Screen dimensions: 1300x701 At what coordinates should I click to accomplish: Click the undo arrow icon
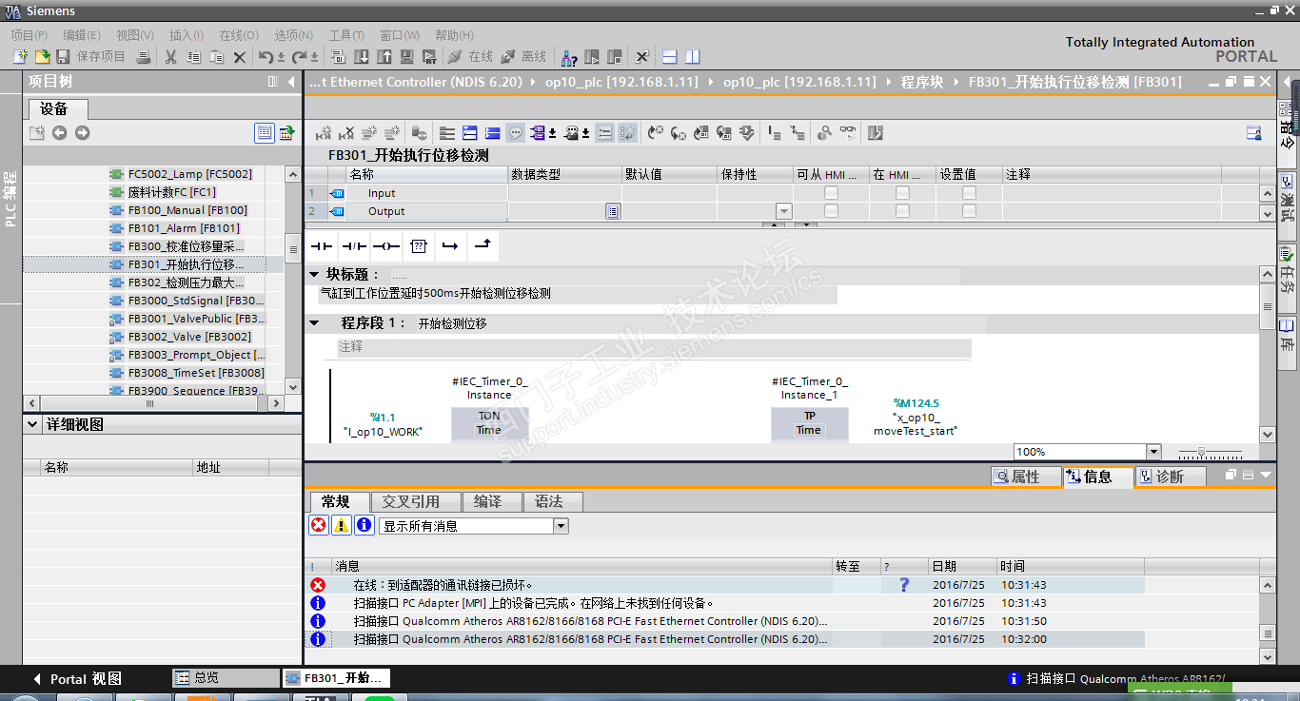pos(266,57)
